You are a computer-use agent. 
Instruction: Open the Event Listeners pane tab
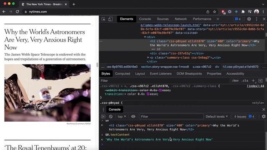tap(161, 74)
